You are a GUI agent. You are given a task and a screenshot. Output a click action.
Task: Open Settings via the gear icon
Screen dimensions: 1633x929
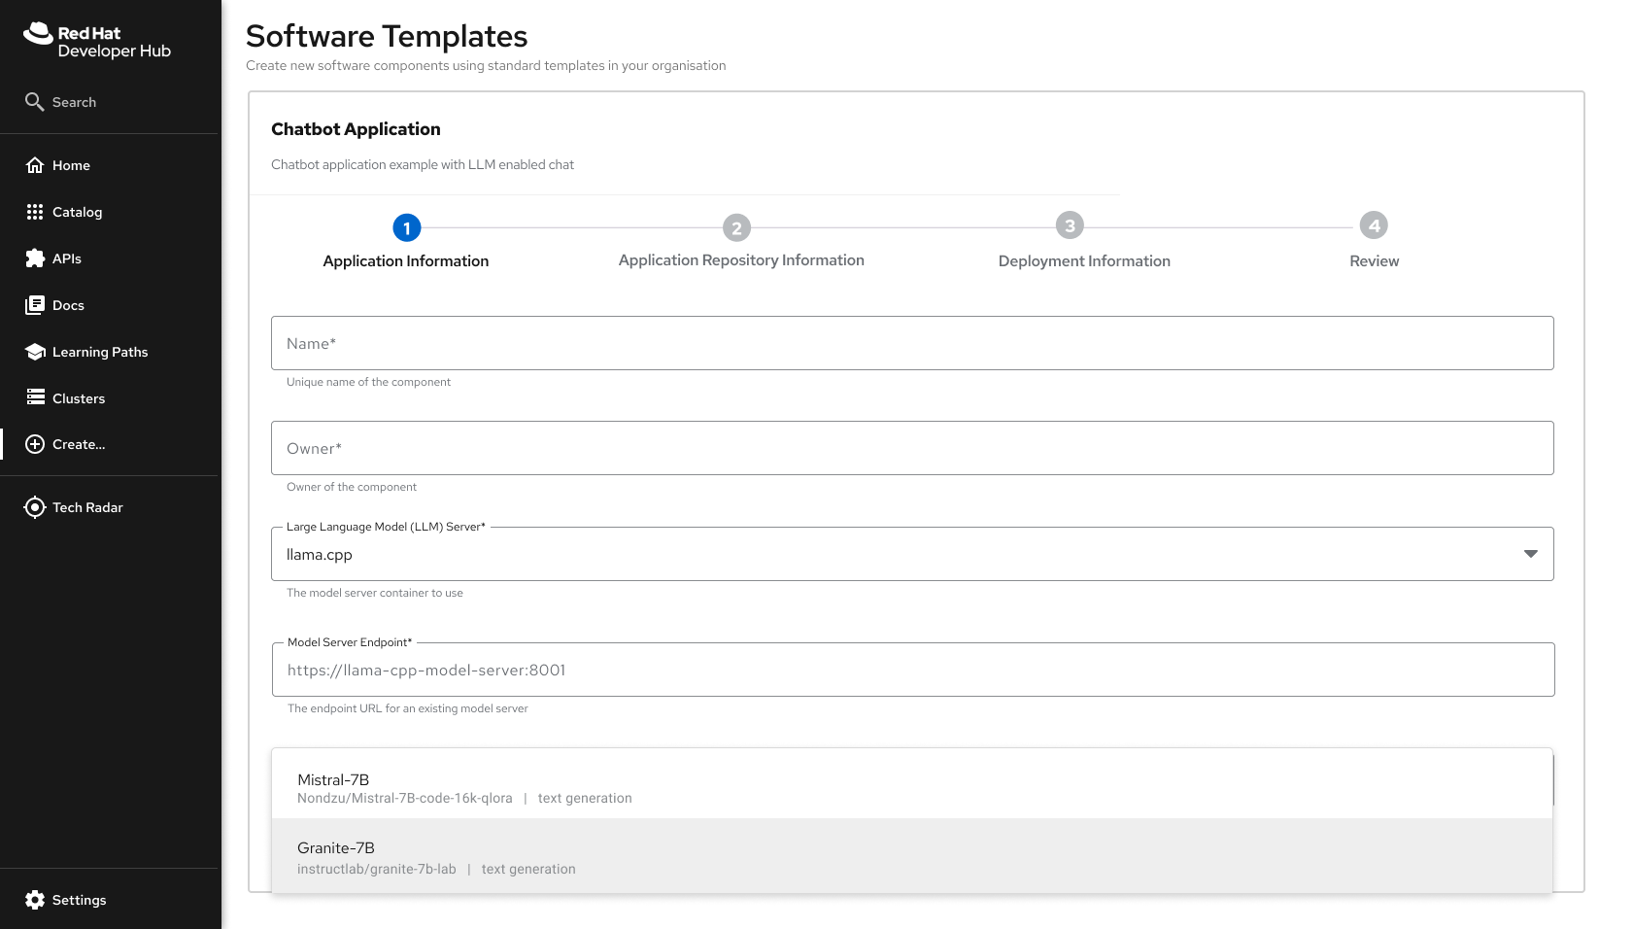click(x=35, y=900)
